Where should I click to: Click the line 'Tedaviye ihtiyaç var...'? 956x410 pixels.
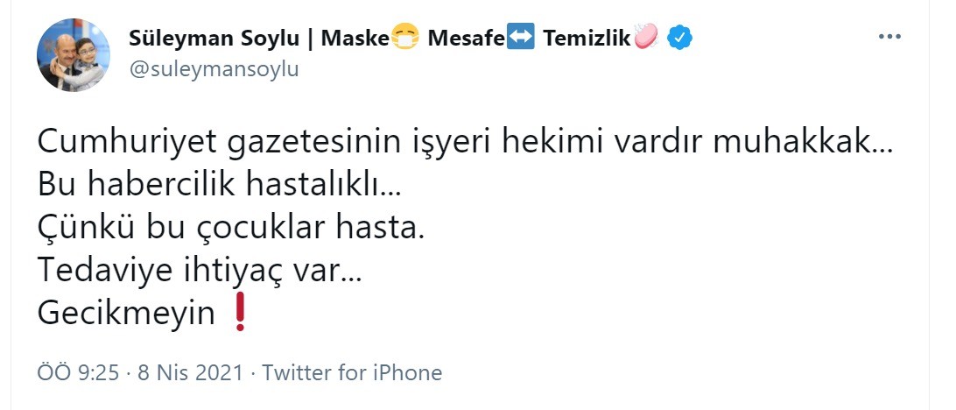point(199,271)
